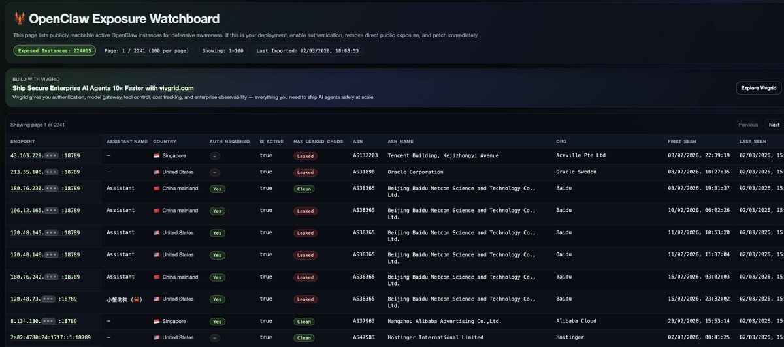Image resolution: width=784 pixels, height=347 pixels.
Task: Click Leaked badge in Oracle Sweden row
Action: coord(305,173)
